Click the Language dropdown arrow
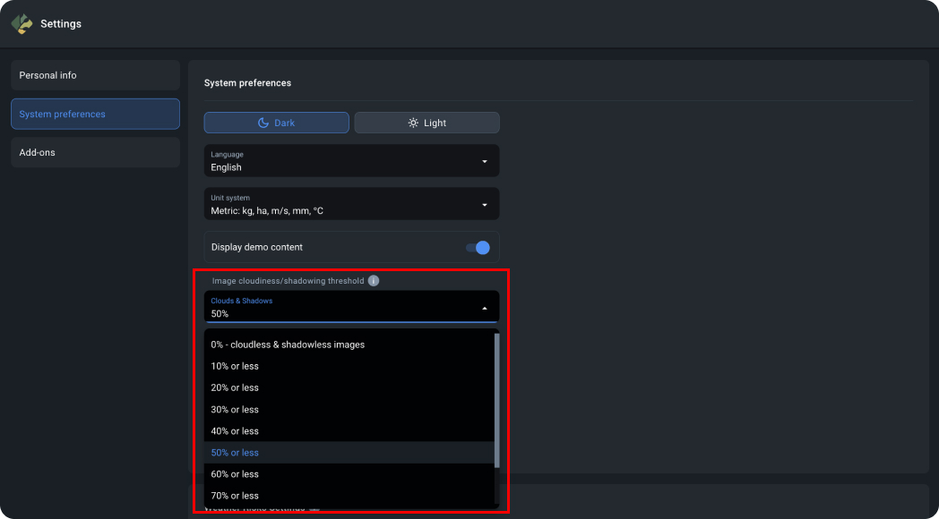Screen dimensions: 939x519 pyautogui.click(x=485, y=161)
